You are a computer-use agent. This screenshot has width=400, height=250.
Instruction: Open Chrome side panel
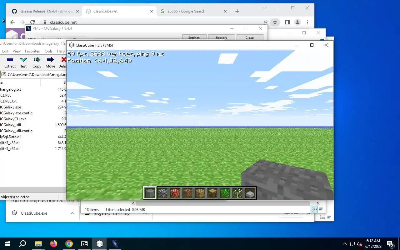pyautogui.click(x=287, y=22)
